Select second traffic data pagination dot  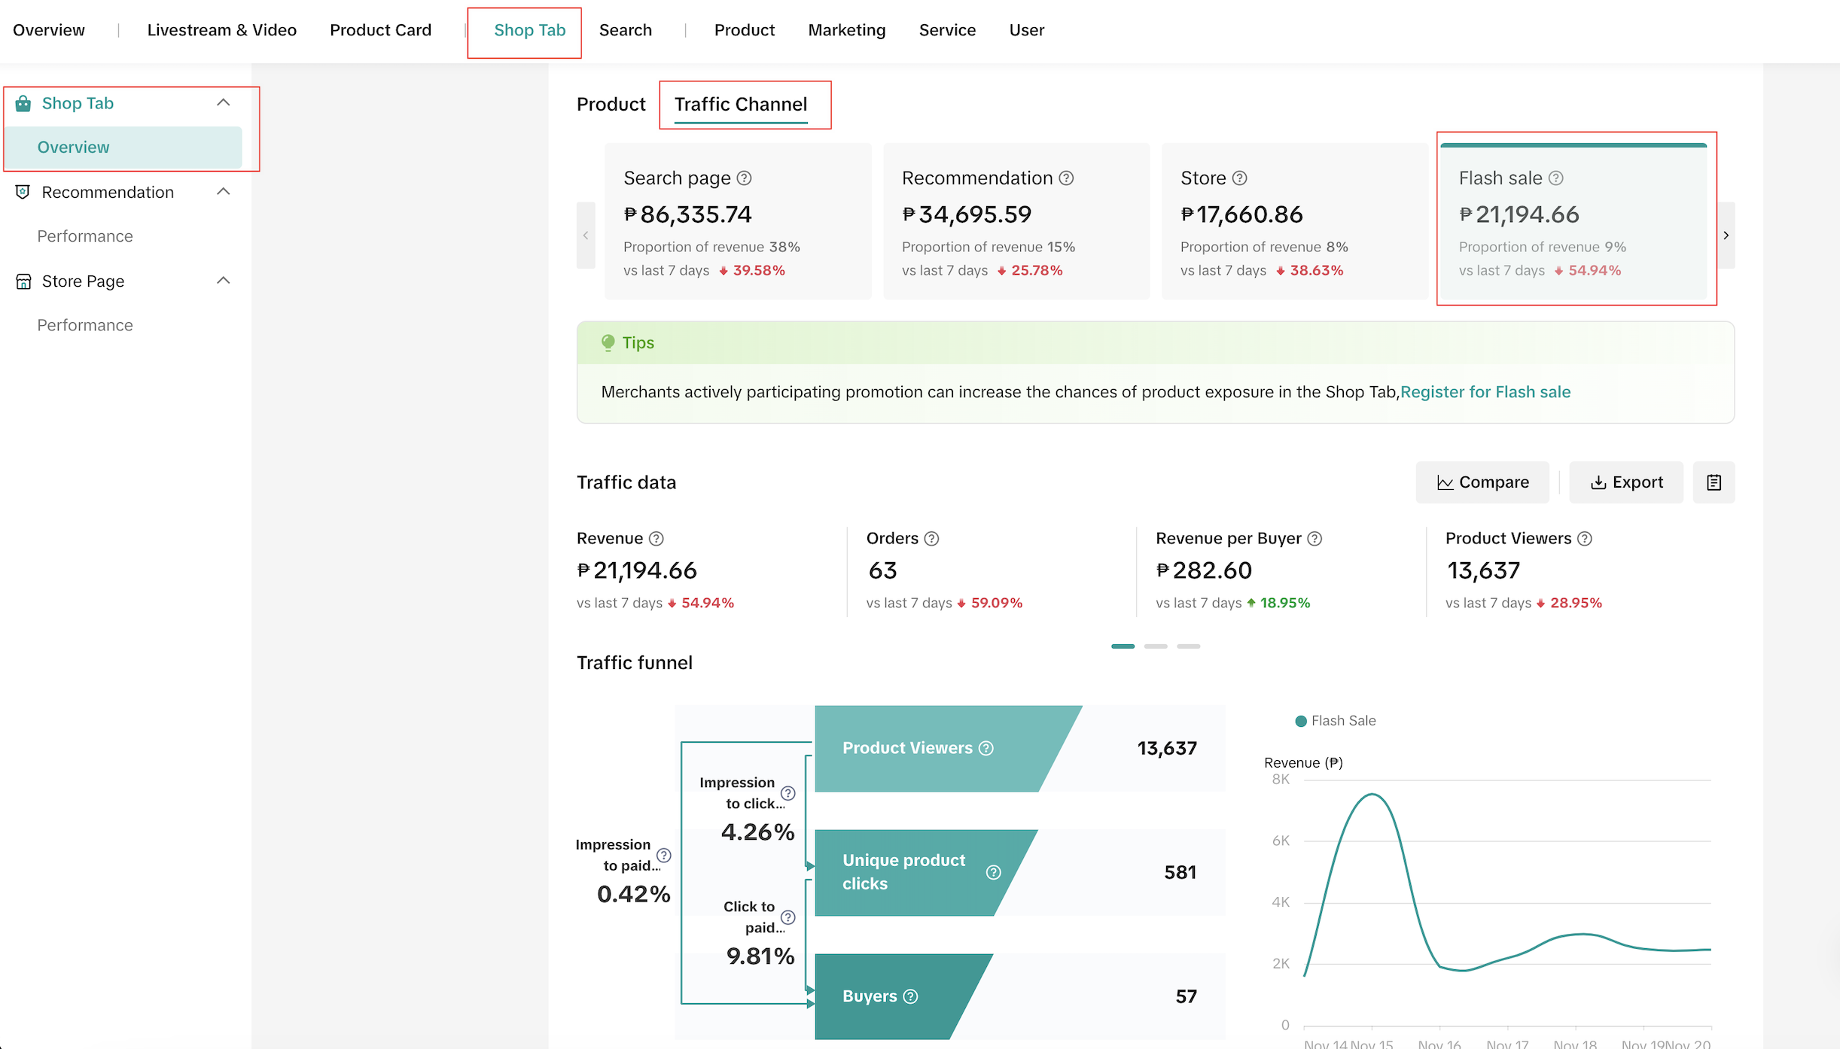[x=1156, y=646]
